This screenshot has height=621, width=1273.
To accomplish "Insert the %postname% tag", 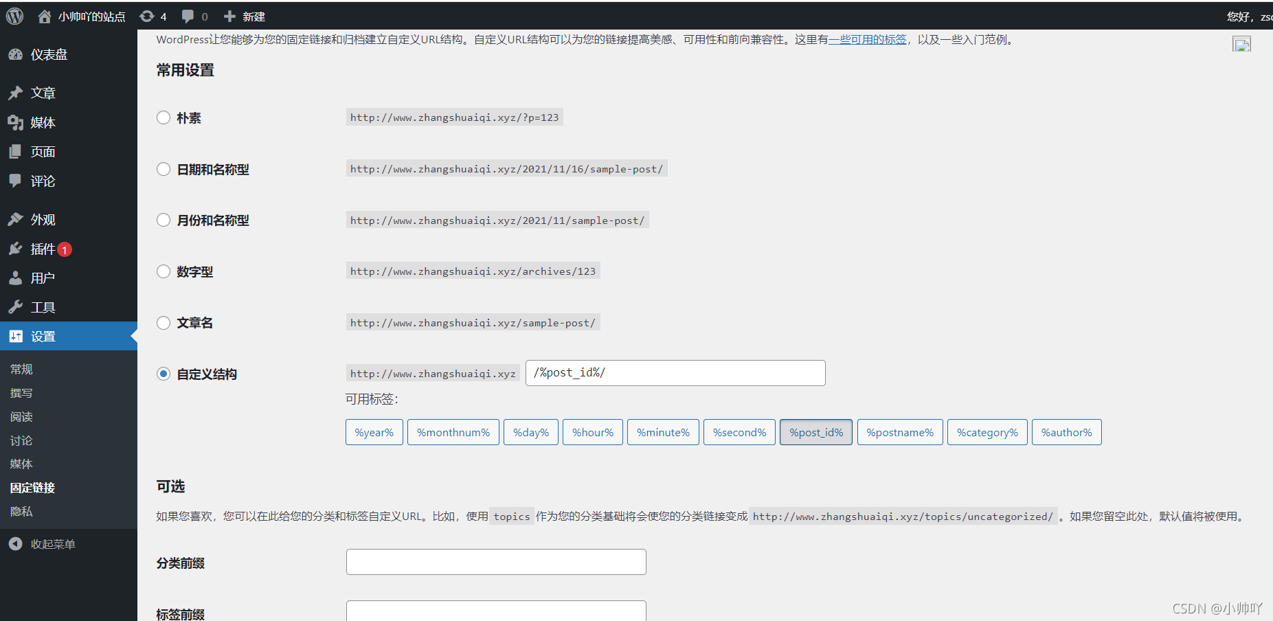I will click(x=900, y=432).
